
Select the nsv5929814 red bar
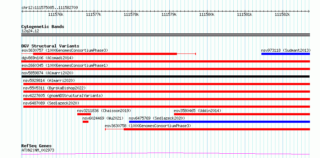pos(166,84)
